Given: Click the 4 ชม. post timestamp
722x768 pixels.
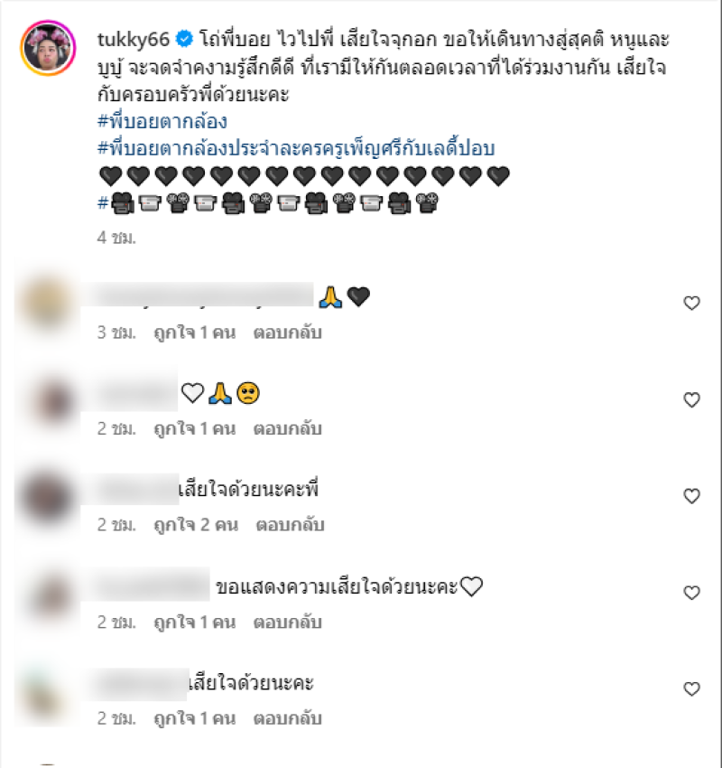Looking at the screenshot, I should 116,238.
